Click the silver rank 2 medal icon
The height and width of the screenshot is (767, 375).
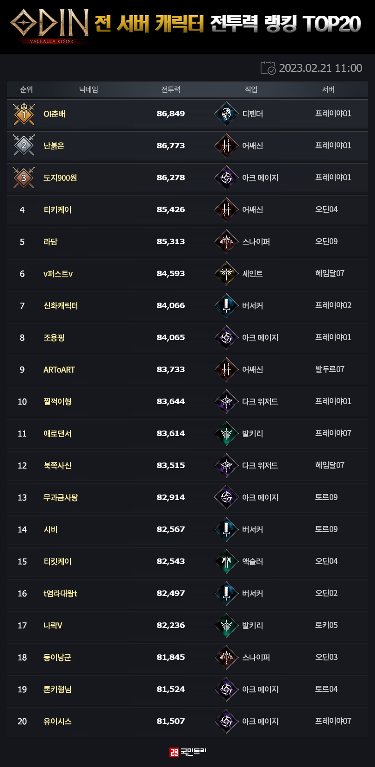click(x=24, y=146)
